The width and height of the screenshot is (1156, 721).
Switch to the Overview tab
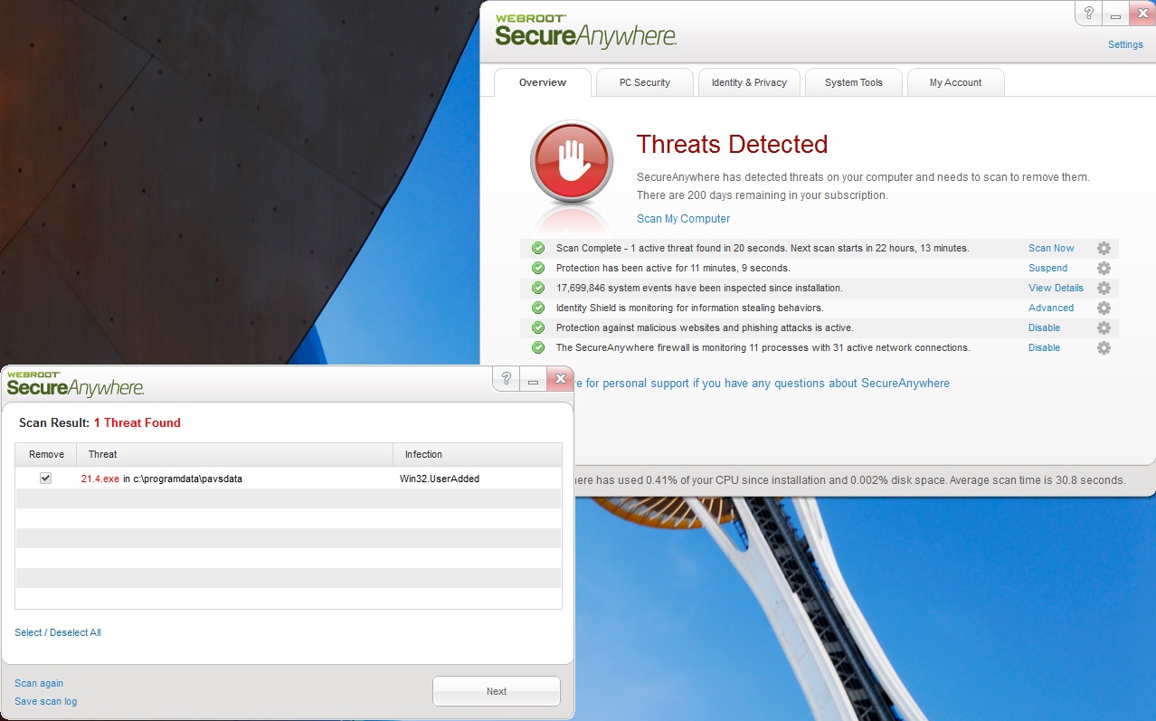click(543, 82)
